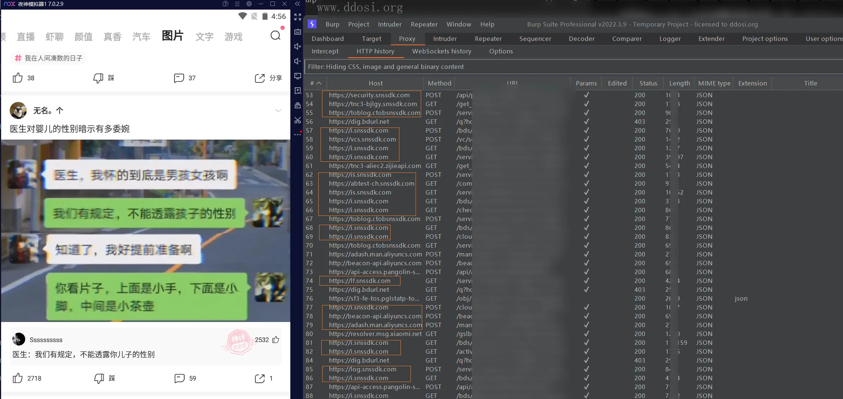
Task: Switch to the Sequencer tab
Action: tap(535, 39)
